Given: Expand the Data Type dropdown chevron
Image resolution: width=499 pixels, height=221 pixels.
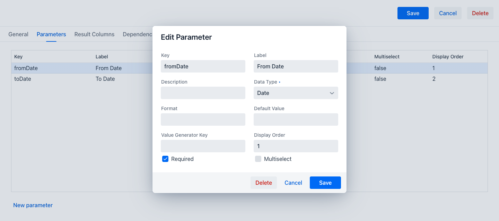Looking at the screenshot, I should click(332, 93).
